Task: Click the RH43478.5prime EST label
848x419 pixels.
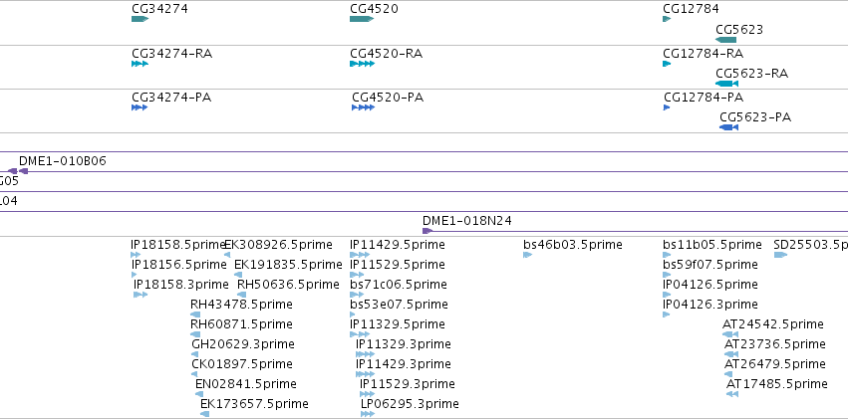Action: click(x=241, y=304)
